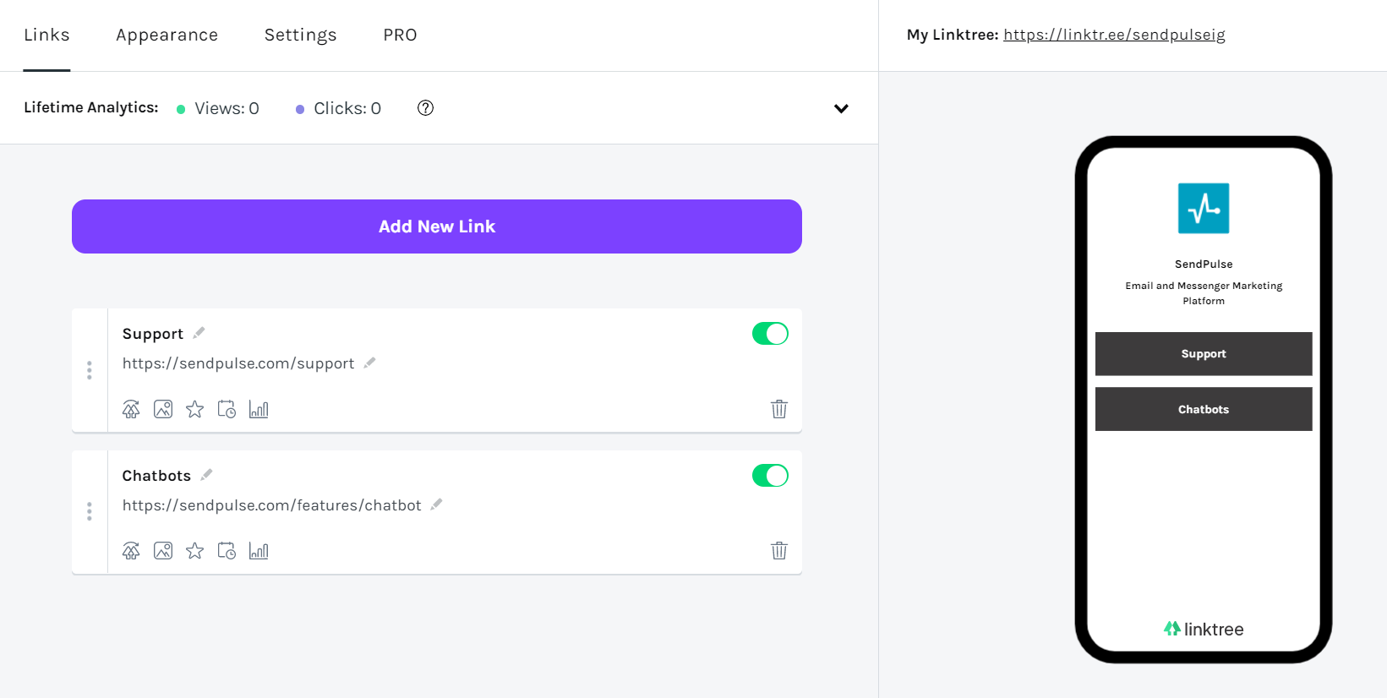Click the Add New Link button
1387x698 pixels.
[x=436, y=226]
